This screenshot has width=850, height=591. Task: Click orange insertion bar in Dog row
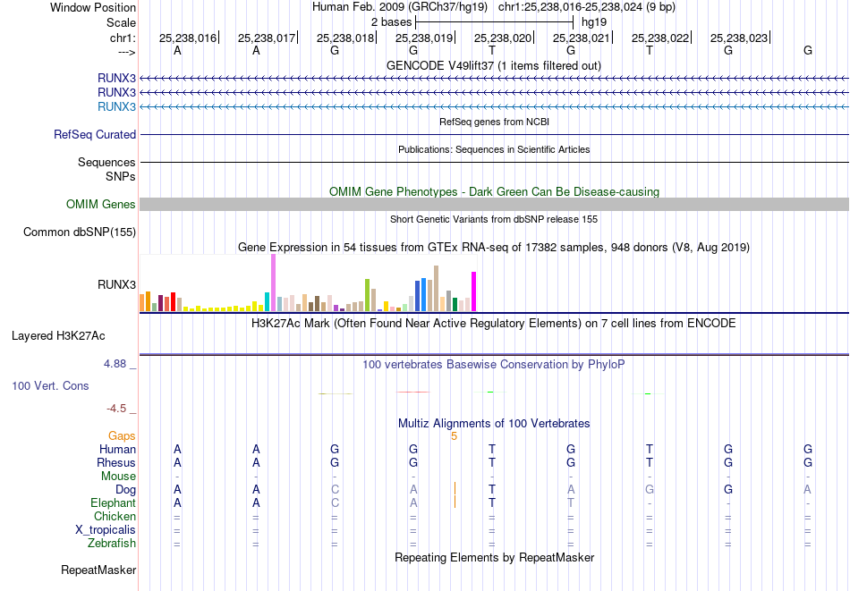(x=455, y=488)
